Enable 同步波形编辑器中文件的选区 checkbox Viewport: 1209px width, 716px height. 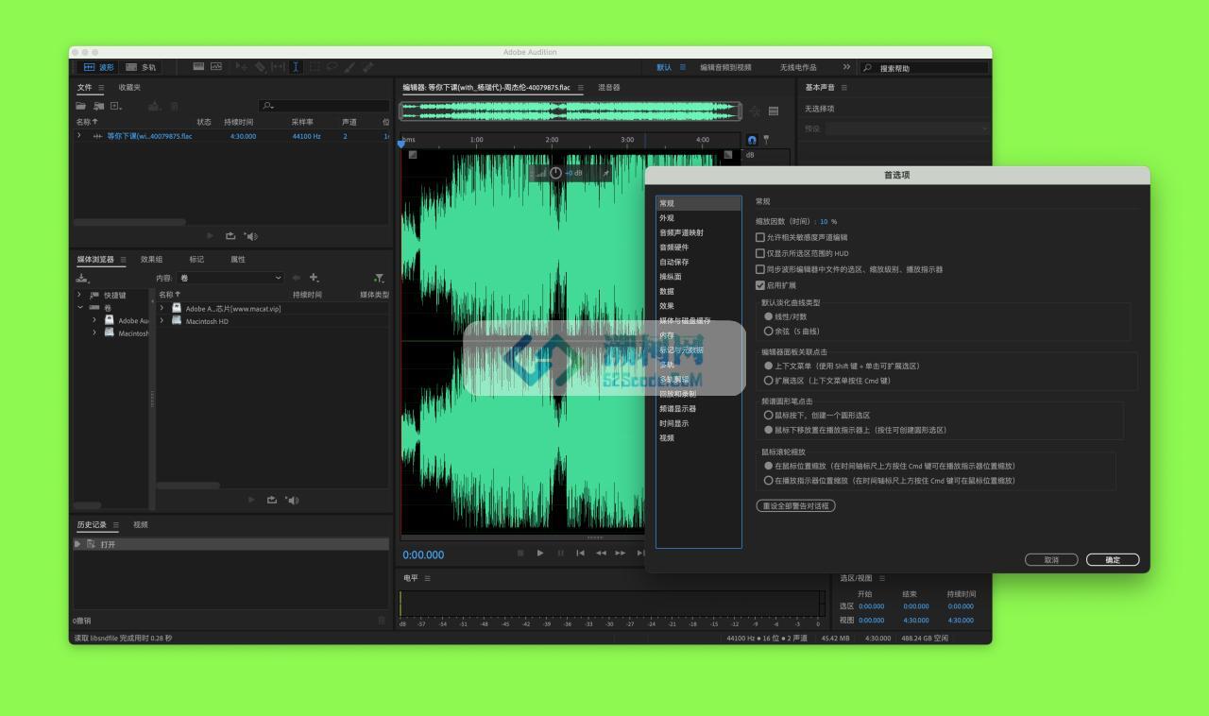pyautogui.click(x=760, y=269)
